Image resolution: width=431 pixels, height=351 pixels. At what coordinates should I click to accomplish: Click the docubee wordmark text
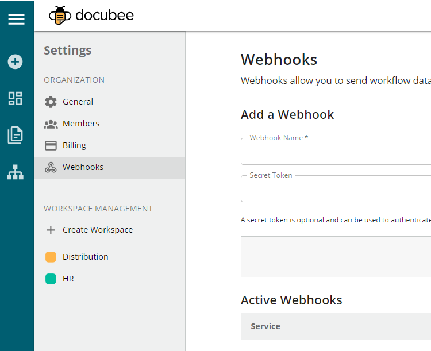[x=105, y=15]
